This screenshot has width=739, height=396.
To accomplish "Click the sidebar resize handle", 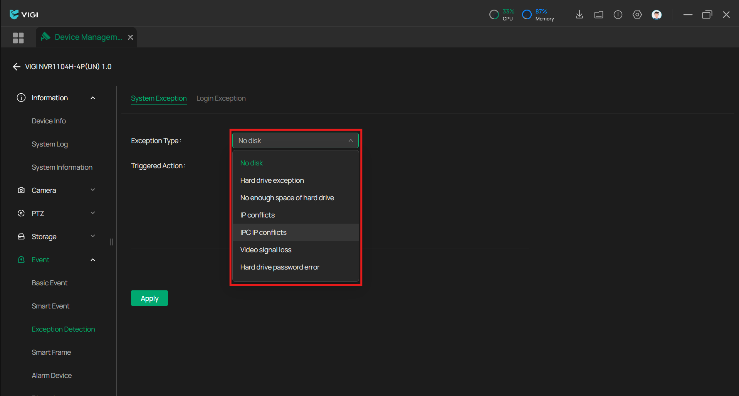I will (x=111, y=242).
